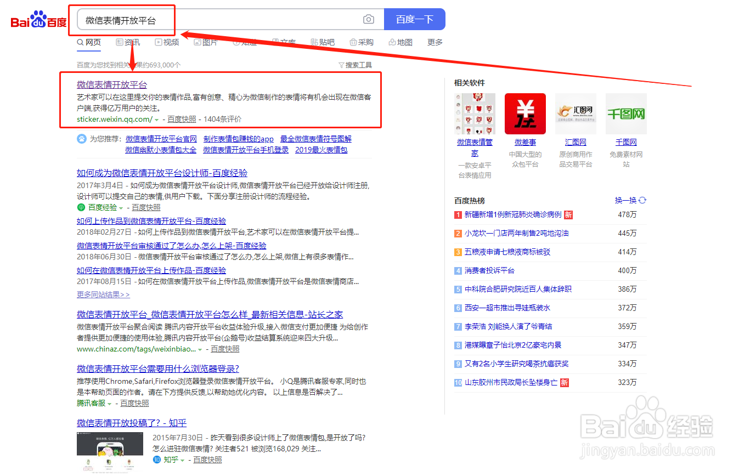Open 1404条评价 reviews
The image size is (756, 476).
pos(223,119)
